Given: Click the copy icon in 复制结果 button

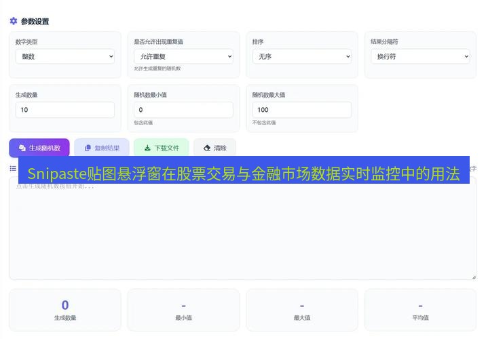Looking at the screenshot, I should pyautogui.click(x=88, y=148).
